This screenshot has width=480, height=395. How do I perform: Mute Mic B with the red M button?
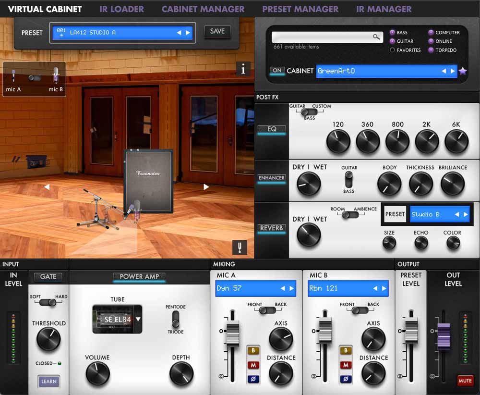tap(346, 365)
